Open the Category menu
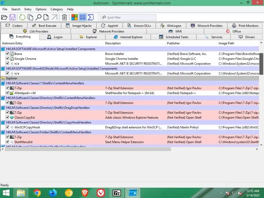The image size is (264, 198). (56, 9)
